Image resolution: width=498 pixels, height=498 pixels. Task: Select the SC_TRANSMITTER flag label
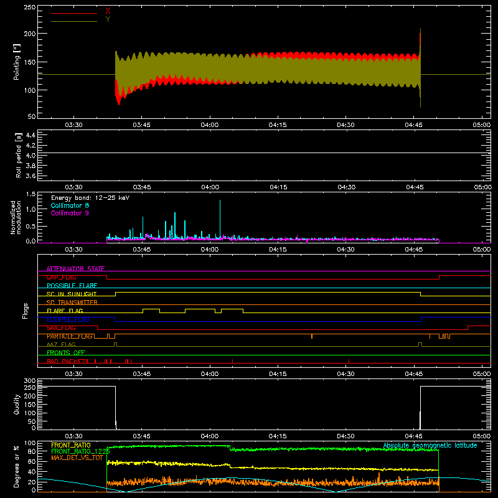coord(72,303)
